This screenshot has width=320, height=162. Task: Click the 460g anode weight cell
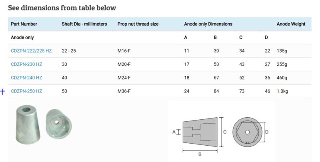pyautogui.click(x=282, y=78)
